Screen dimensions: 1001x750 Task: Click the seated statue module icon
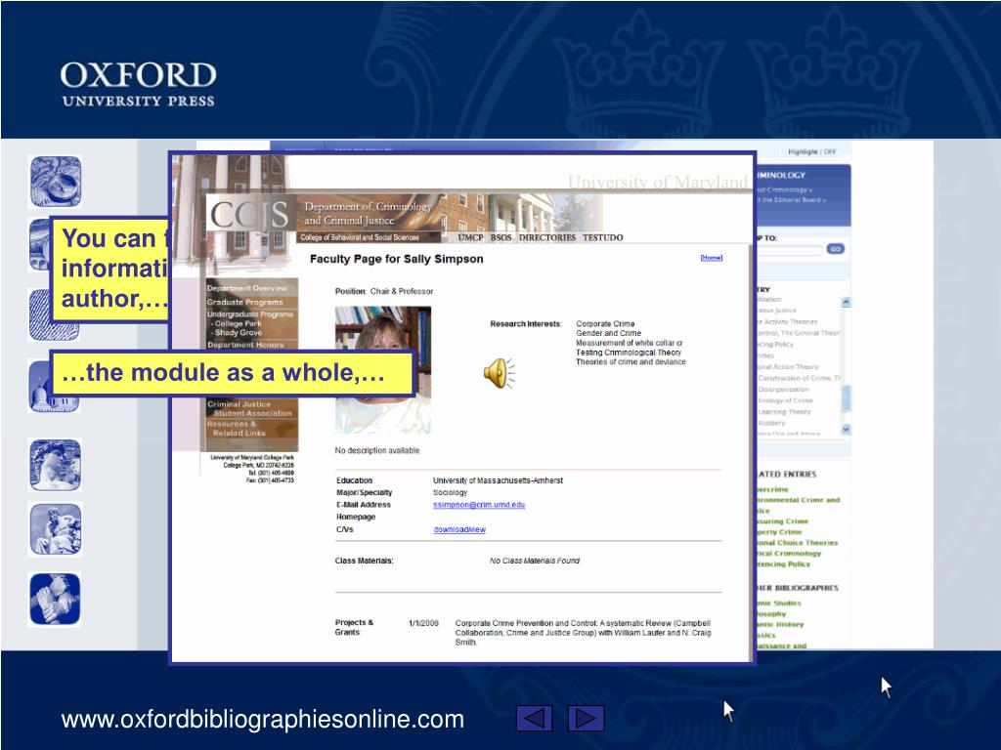point(55,529)
